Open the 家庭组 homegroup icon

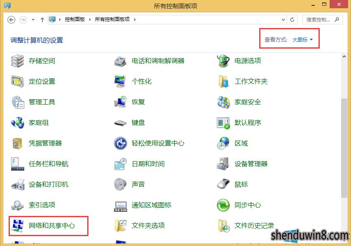tap(17, 123)
